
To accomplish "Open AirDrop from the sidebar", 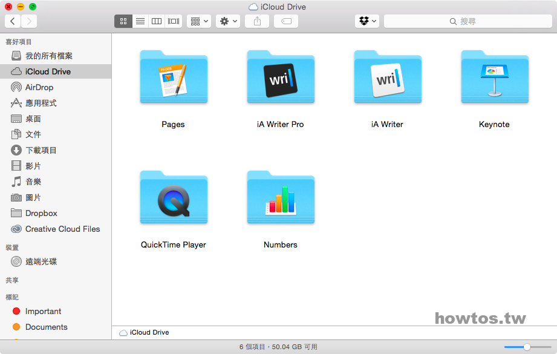I will pos(56,87).
